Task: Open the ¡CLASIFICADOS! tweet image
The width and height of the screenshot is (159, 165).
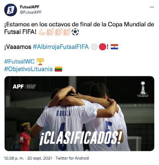Action: (79, 113)
